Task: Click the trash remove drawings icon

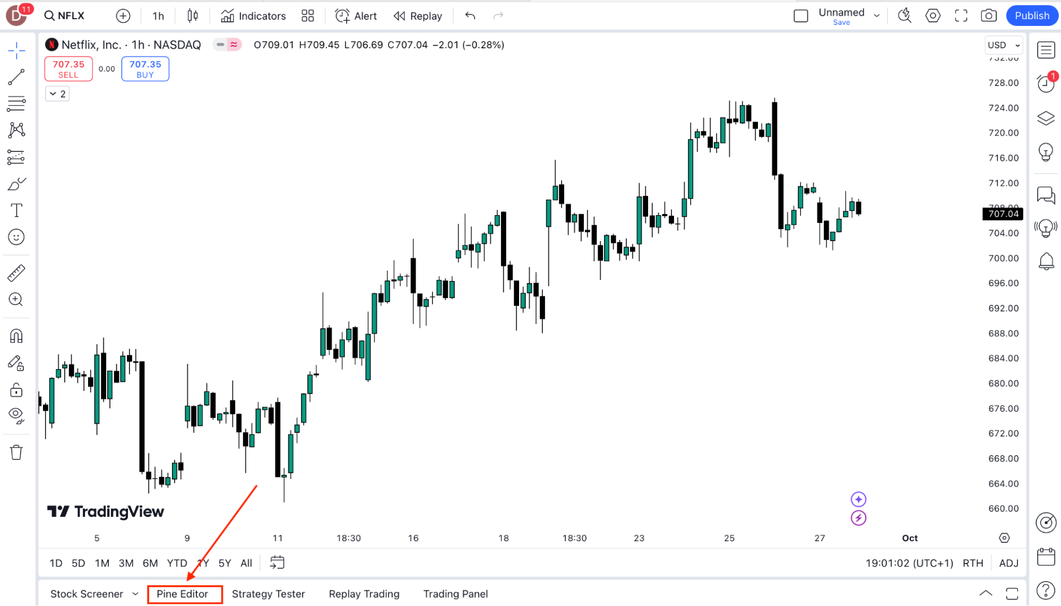Action: [16, 453]
